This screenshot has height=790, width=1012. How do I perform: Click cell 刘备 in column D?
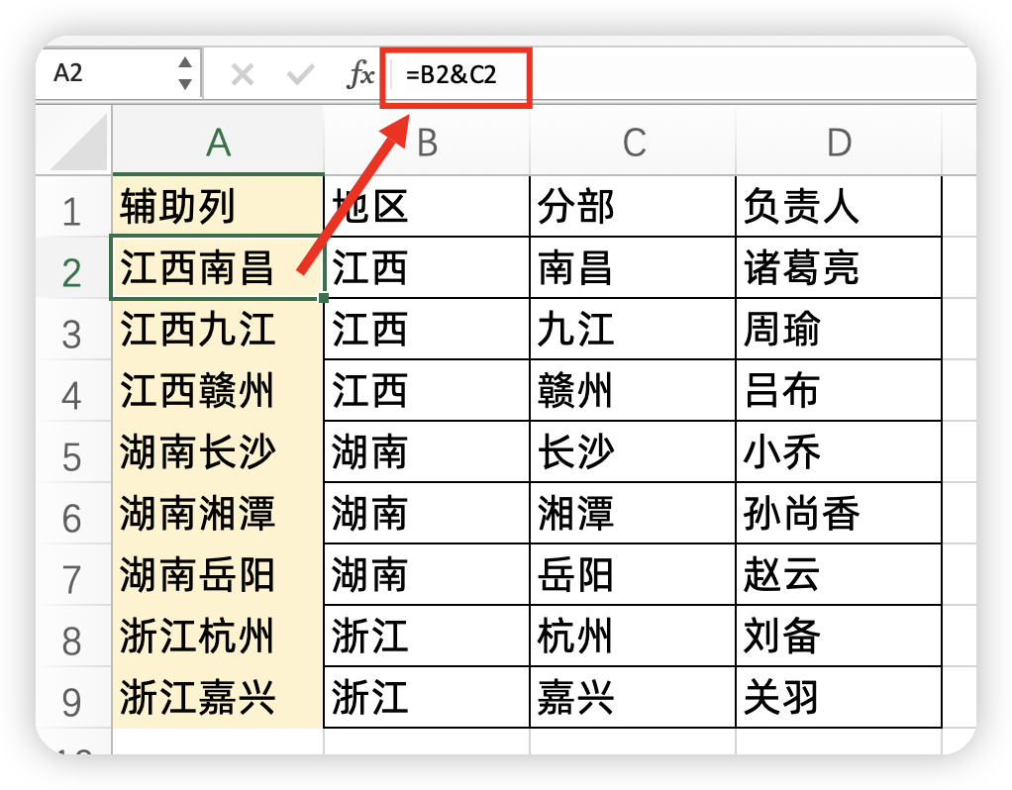point(839,636)
